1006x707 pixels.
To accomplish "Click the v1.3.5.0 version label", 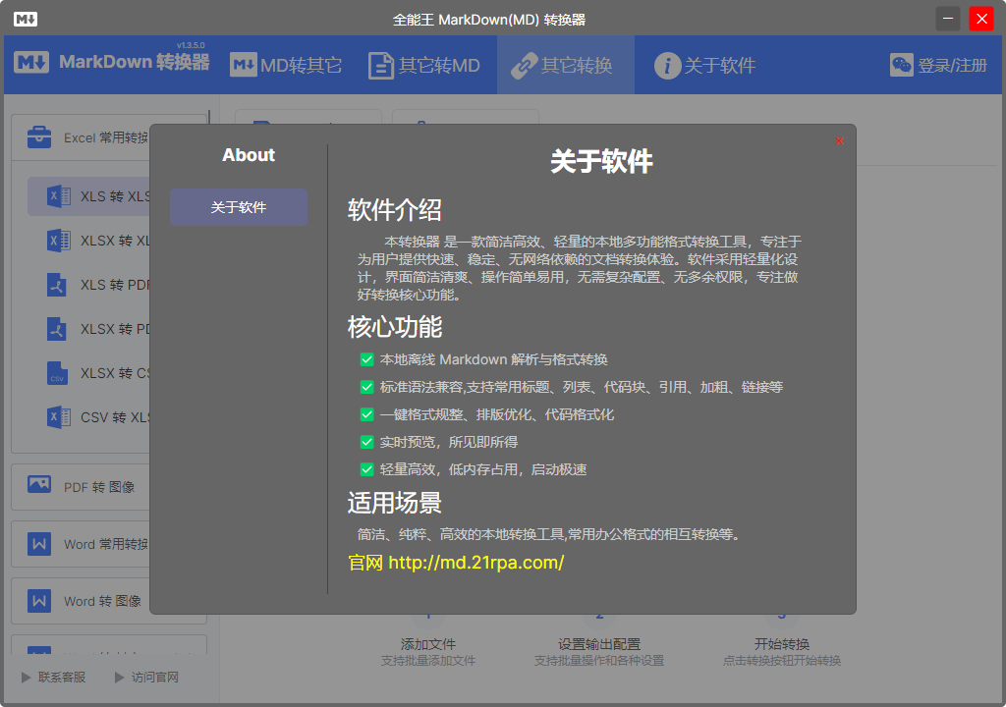I will click(191, 45).
